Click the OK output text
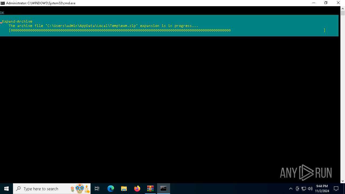Viewport: 345px width, 194px height. pos(2,13)
